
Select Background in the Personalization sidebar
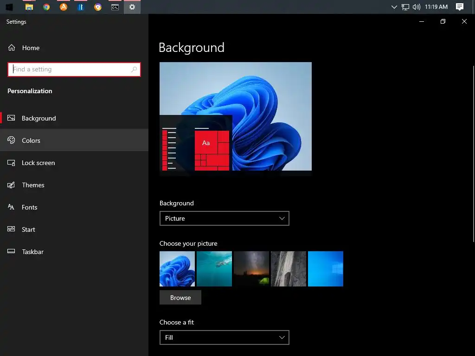(x=74, y=118)
